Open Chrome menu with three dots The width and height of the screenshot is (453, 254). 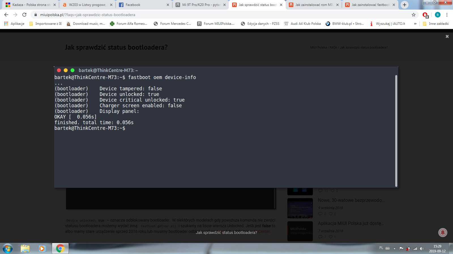tap(447, 15)
